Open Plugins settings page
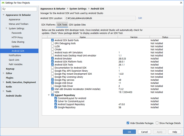Image resolution: width=184 pixels, height=136 pixels. click(x=10, y=78)
